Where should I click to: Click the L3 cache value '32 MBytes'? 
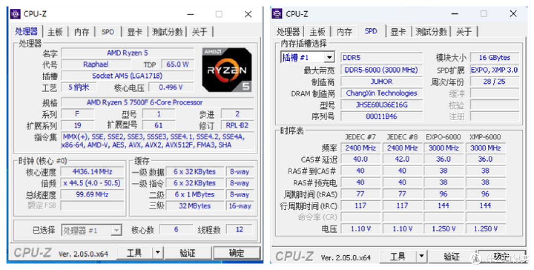(195, 206)
